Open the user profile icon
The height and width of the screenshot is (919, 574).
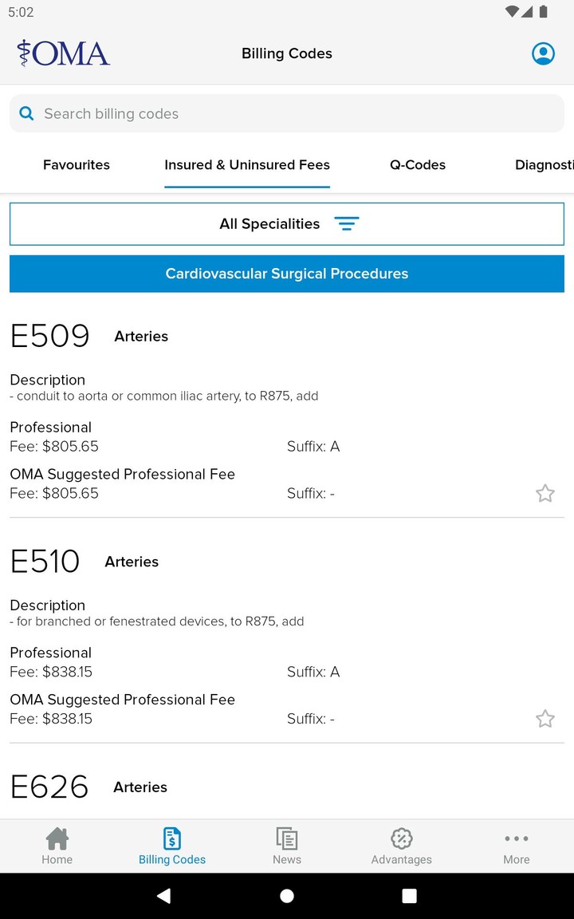click(543, 53)
